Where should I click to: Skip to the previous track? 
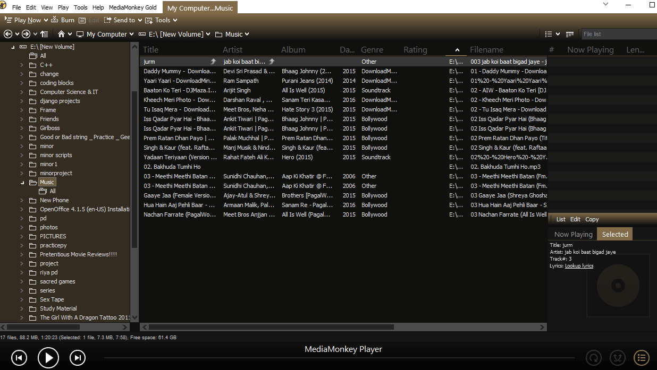(x=19, y=358)
